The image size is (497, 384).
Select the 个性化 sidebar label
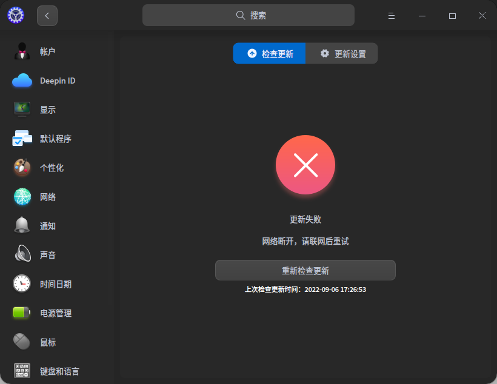pos(52,168)
